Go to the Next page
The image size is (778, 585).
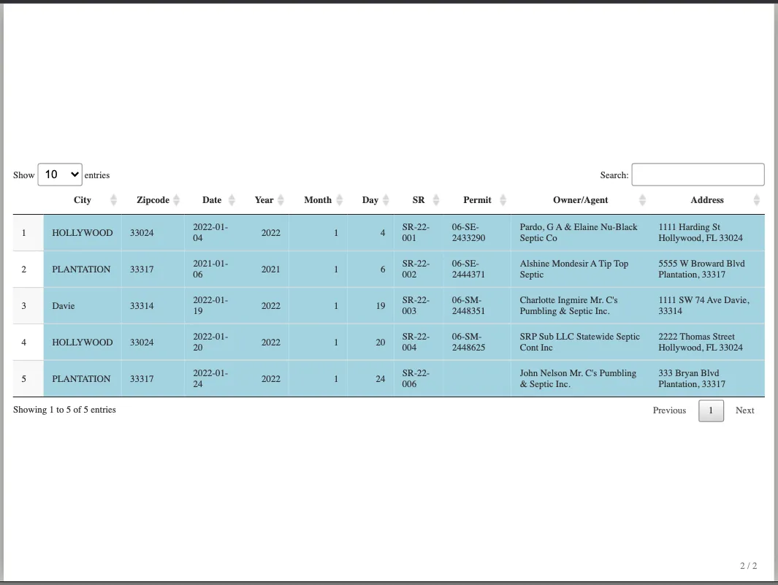pos(744,410)
